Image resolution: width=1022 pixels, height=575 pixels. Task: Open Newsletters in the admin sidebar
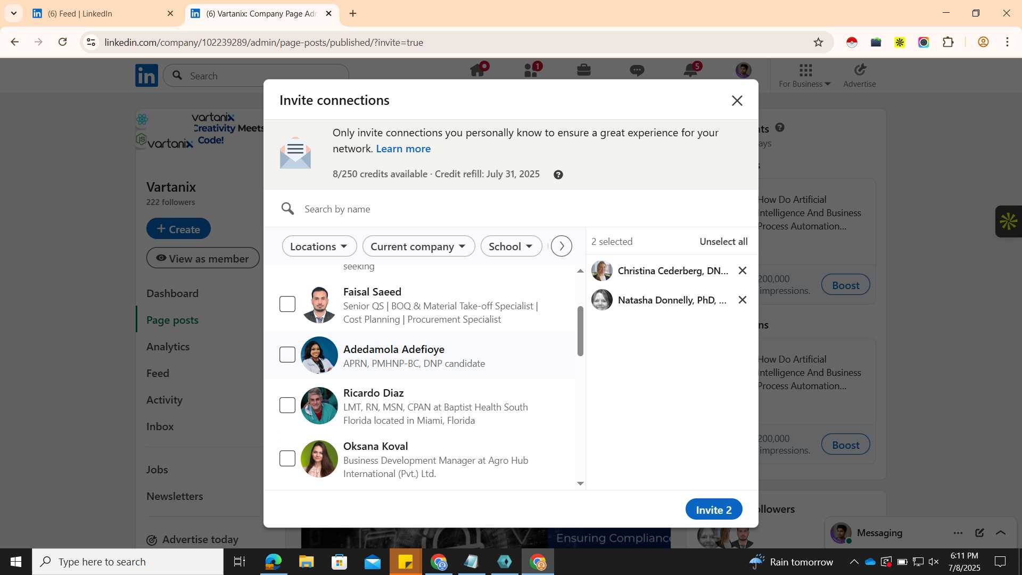(x=175, y=496)
